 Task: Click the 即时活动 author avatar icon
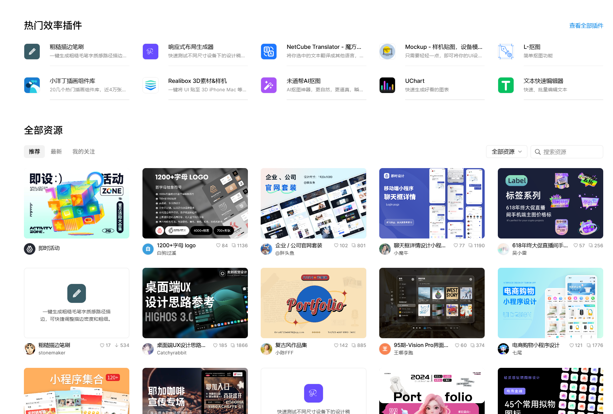[x=30, y=249]
